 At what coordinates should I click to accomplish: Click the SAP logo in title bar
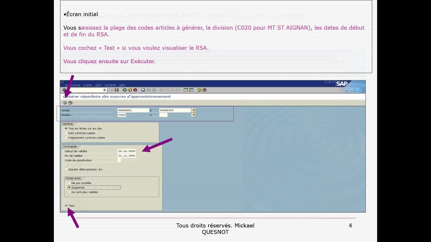point(342,84)
